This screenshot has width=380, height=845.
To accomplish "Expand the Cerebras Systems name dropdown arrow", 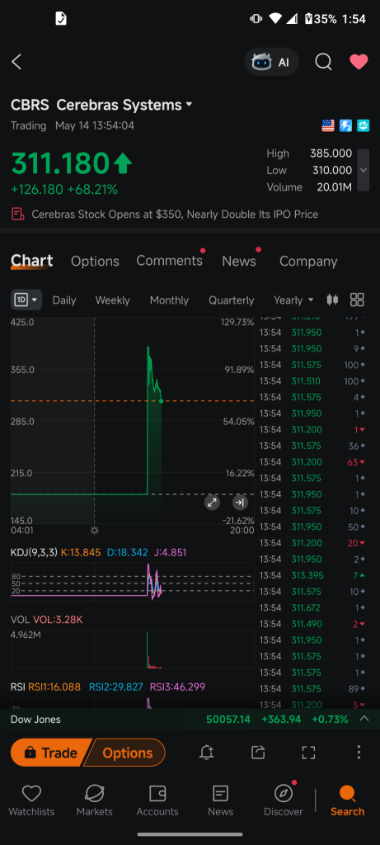I will pos(189,105).
